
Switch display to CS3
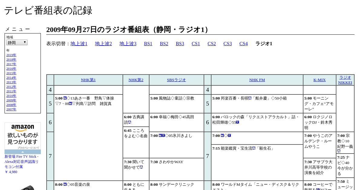pyautogui.click(x=227, y=44)
